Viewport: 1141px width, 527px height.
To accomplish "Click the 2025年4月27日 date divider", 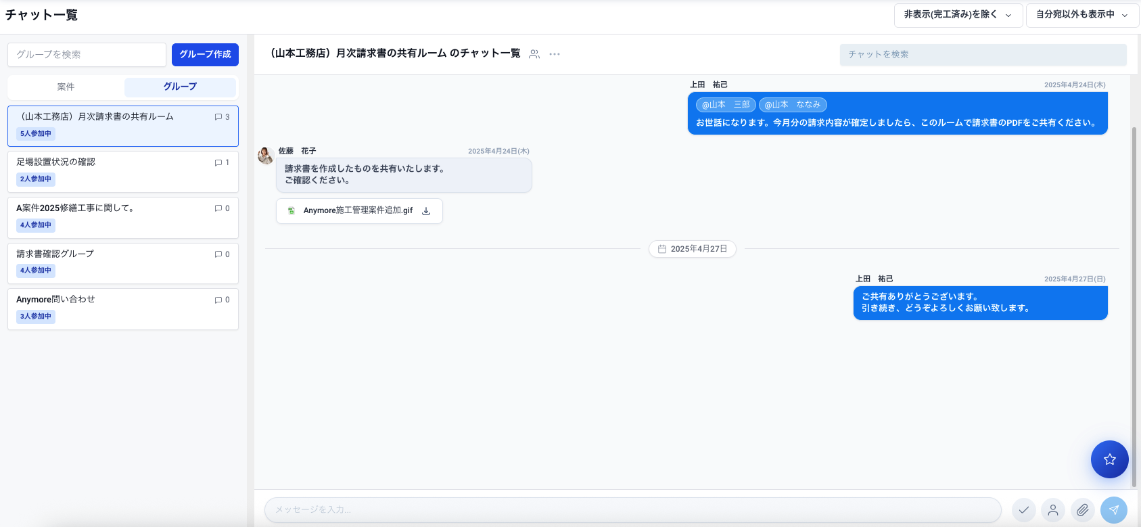I will 693,249.
